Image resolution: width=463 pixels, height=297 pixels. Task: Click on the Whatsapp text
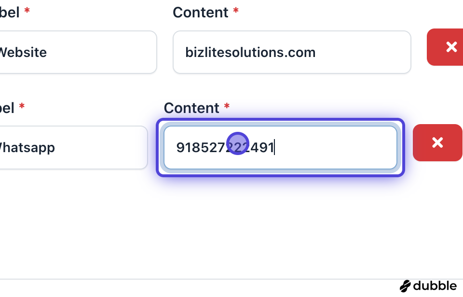click(x=27, y=147)
